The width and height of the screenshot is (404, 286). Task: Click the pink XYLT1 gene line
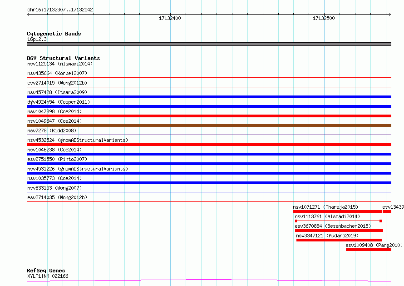click(x=209, y=281)
